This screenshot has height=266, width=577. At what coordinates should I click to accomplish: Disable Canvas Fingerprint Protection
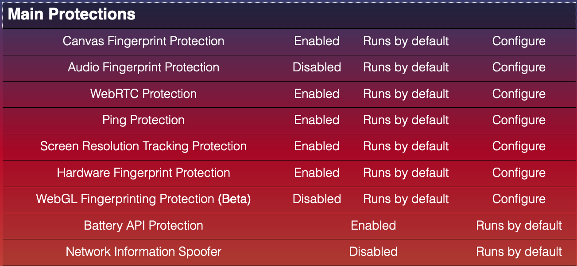point(317,41)
